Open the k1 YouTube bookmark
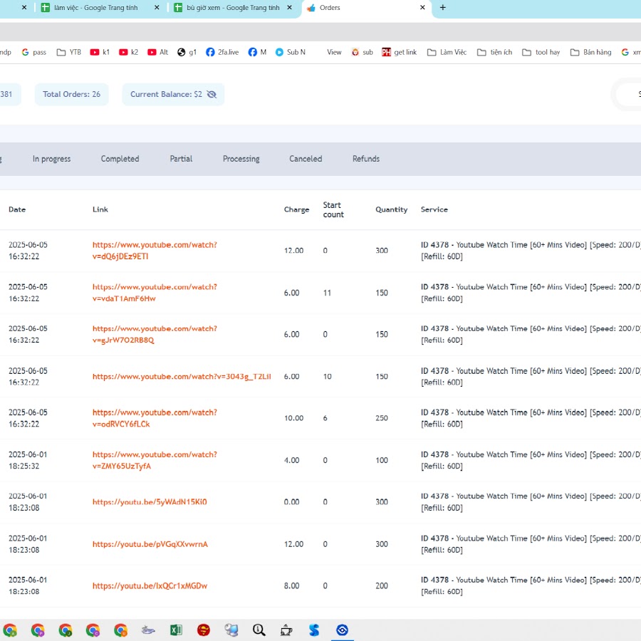 [x=100, y=52]
